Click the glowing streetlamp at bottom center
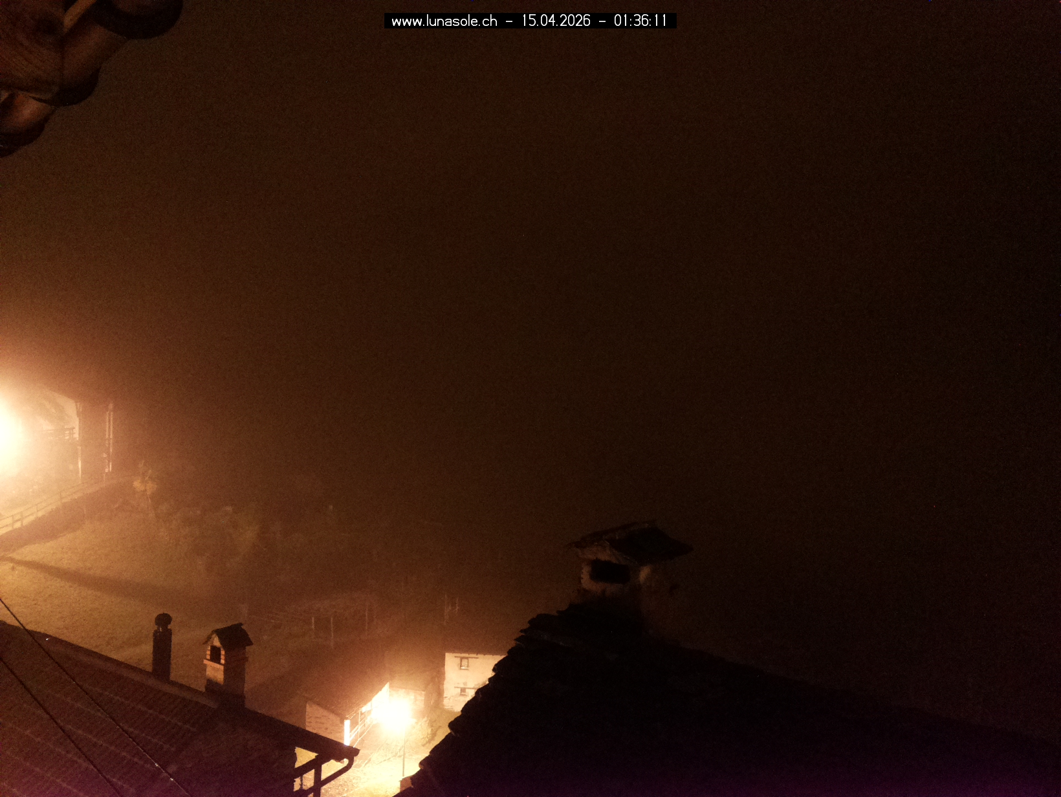The width and height of the screenshot is (1061, 797). click(396, 712)
